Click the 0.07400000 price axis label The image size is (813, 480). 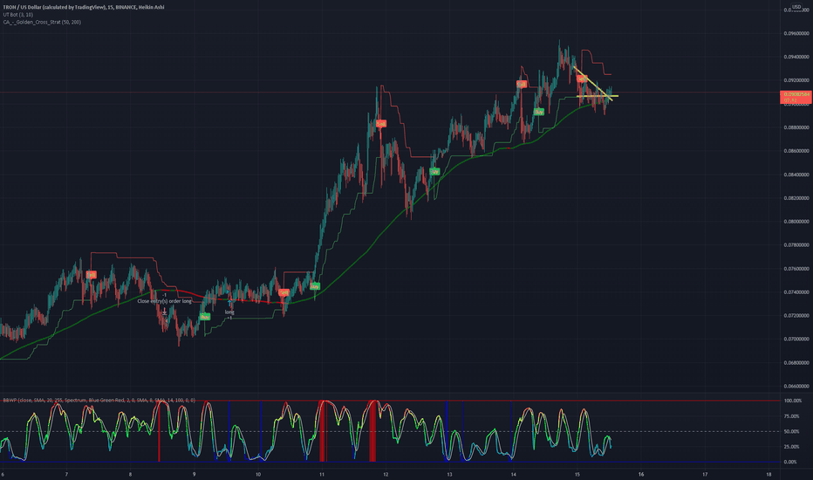(796, 292)
